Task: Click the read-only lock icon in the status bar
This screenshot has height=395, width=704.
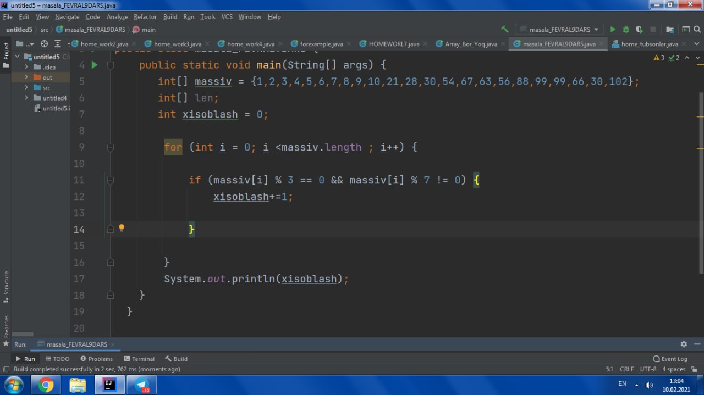Action: coord(695,369)
